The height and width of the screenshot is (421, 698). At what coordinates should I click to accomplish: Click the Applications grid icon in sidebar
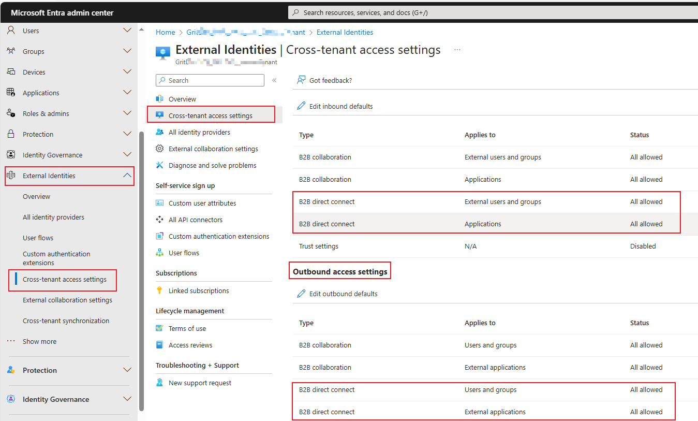pyautogui.click(x=11, y=93)
